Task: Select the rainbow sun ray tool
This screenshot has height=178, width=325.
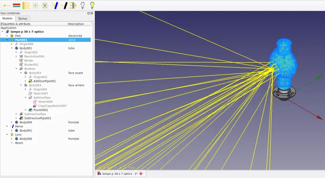Action: [16, 5]
